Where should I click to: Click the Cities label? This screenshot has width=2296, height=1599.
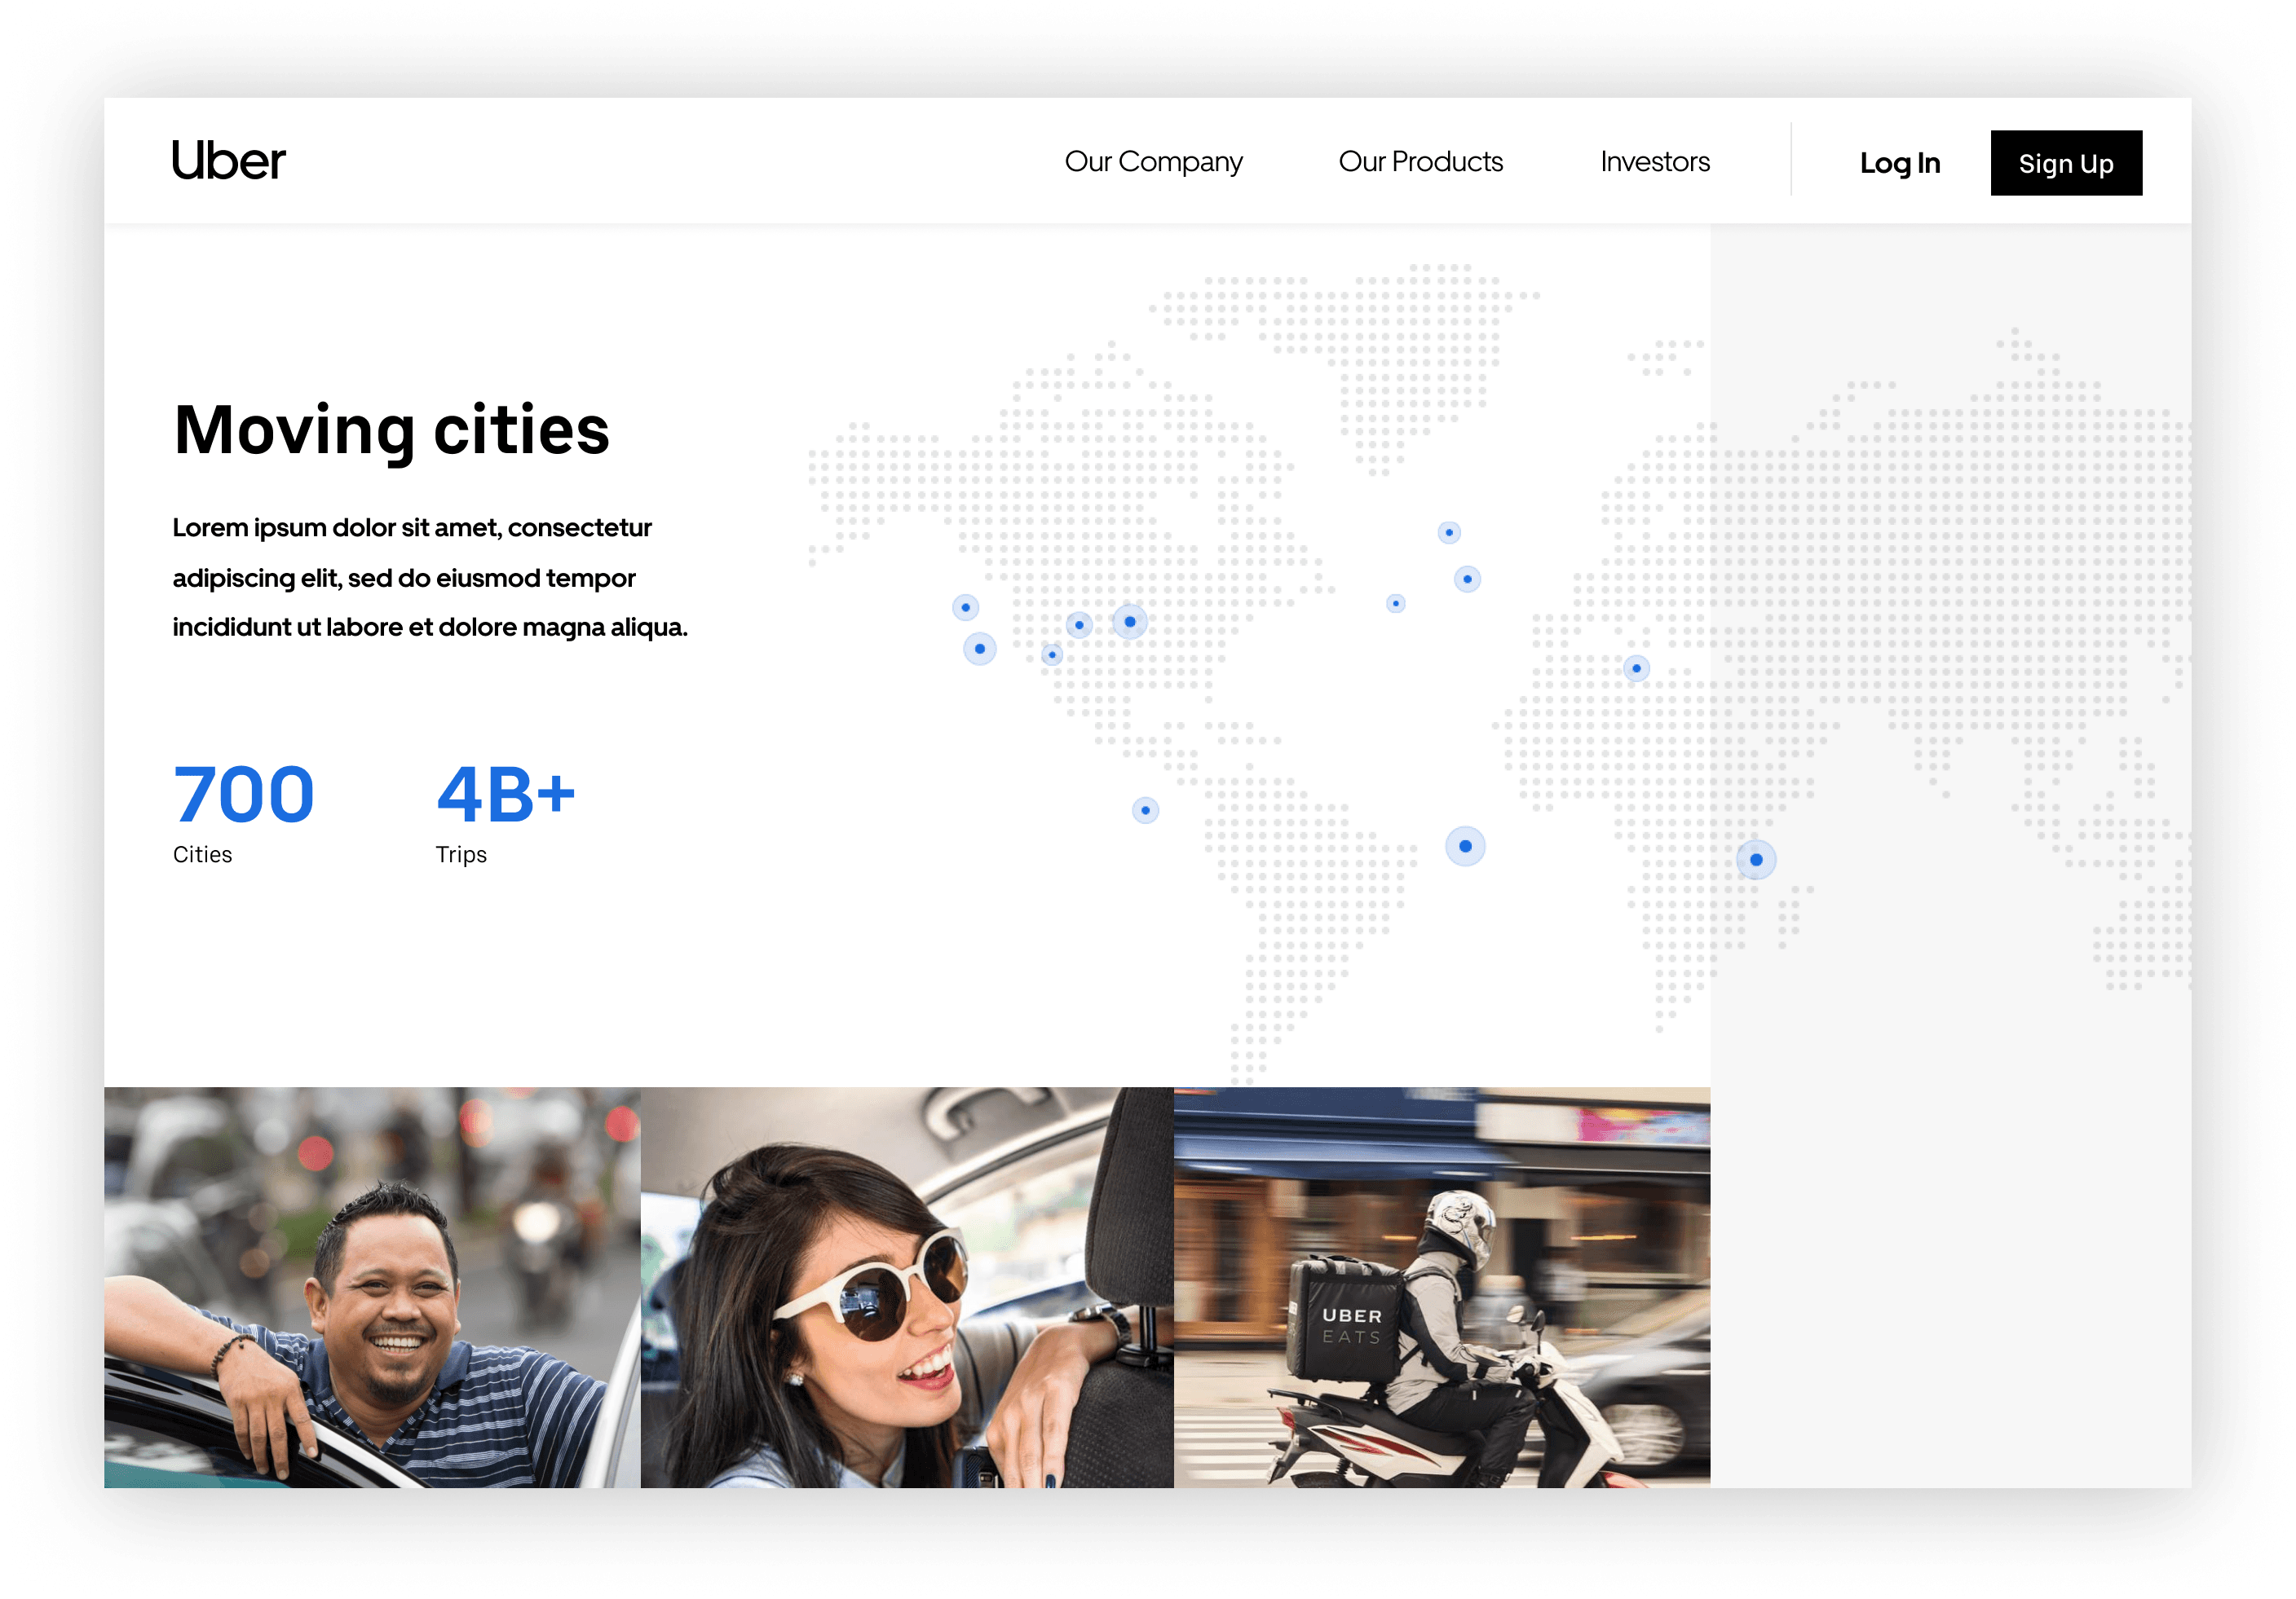(202, 854)
